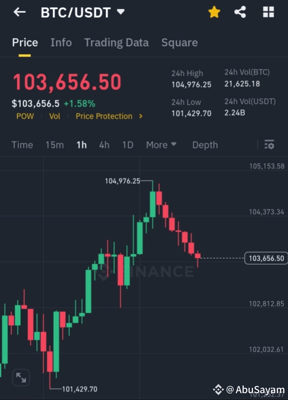Select the Depth view
This screenshot has width=288, height=400.
(205, 145)
